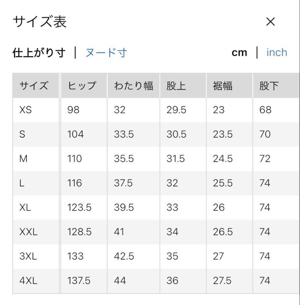
Task: Click the サイズ column header
Action: pyautogui.click(x=34, y=86)
